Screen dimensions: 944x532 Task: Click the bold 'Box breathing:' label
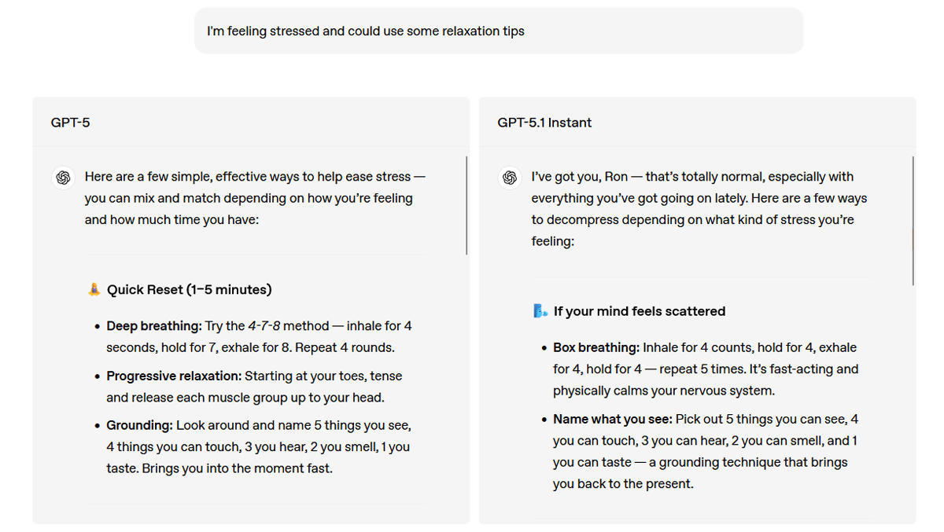[x=596, y=347]
